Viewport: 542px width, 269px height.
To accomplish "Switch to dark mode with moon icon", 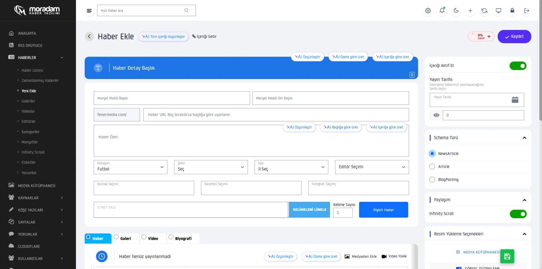I will [456, 11].
